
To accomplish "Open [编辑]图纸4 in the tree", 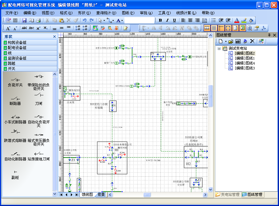I will [245, 63].
